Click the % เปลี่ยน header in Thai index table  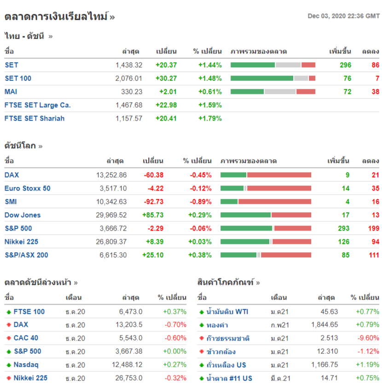coord(207,51)
